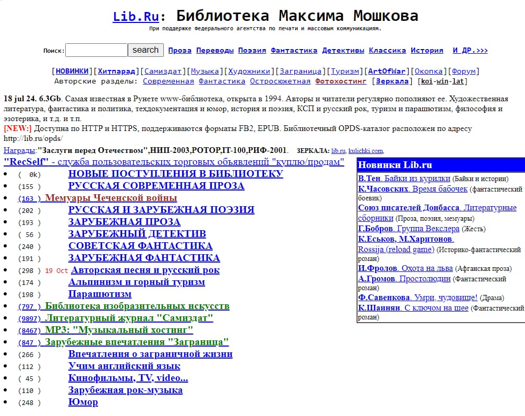The width and height of the screenshot is (525, 416).
Task: Open Фантастика author section link
Action: point(222,81)
